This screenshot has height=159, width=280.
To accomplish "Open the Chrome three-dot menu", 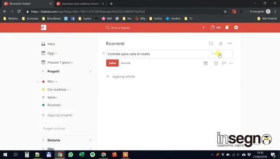I will point(275,12).
